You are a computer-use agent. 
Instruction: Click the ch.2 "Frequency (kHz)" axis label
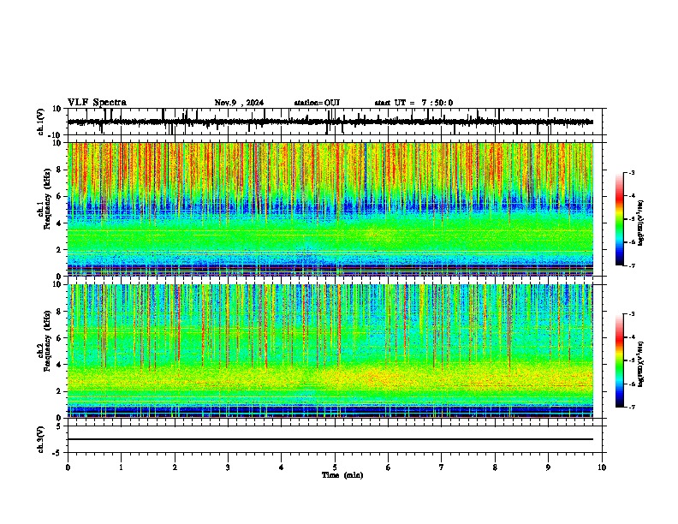click(x=47, y=342)
